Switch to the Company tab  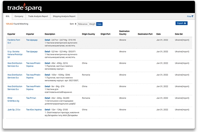coord(19,16)
